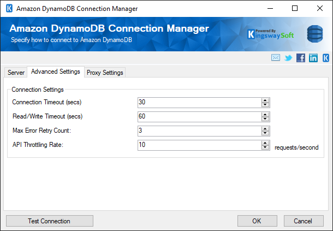The width and height of the screenshot is (333, 231).
Task: Decrease the API Throttling Rate
Action: pyautogui.click(x=265, y=147)
